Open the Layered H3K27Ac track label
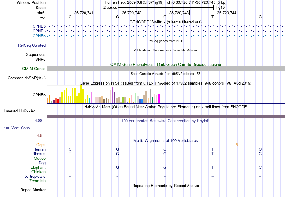This screenshot has height=197, width=285. [19, 111]
